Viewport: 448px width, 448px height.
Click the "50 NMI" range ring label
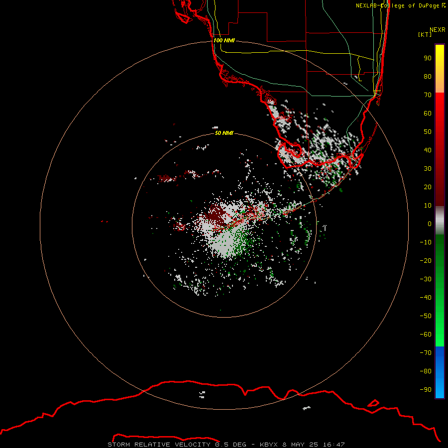224,133
